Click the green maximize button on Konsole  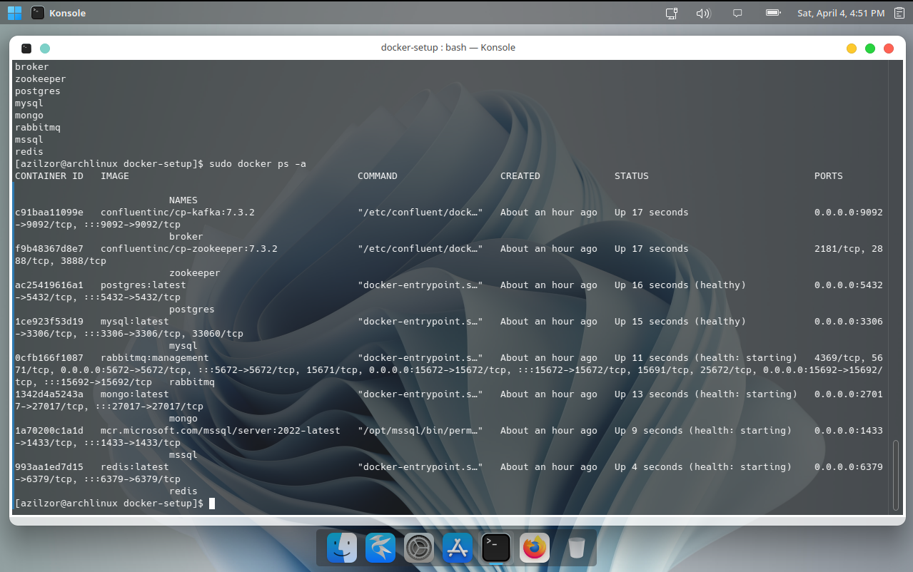[869, 48]
